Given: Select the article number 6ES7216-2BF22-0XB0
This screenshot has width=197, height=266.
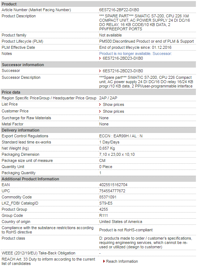Looking at the screenshot, I should pos(119,10).
